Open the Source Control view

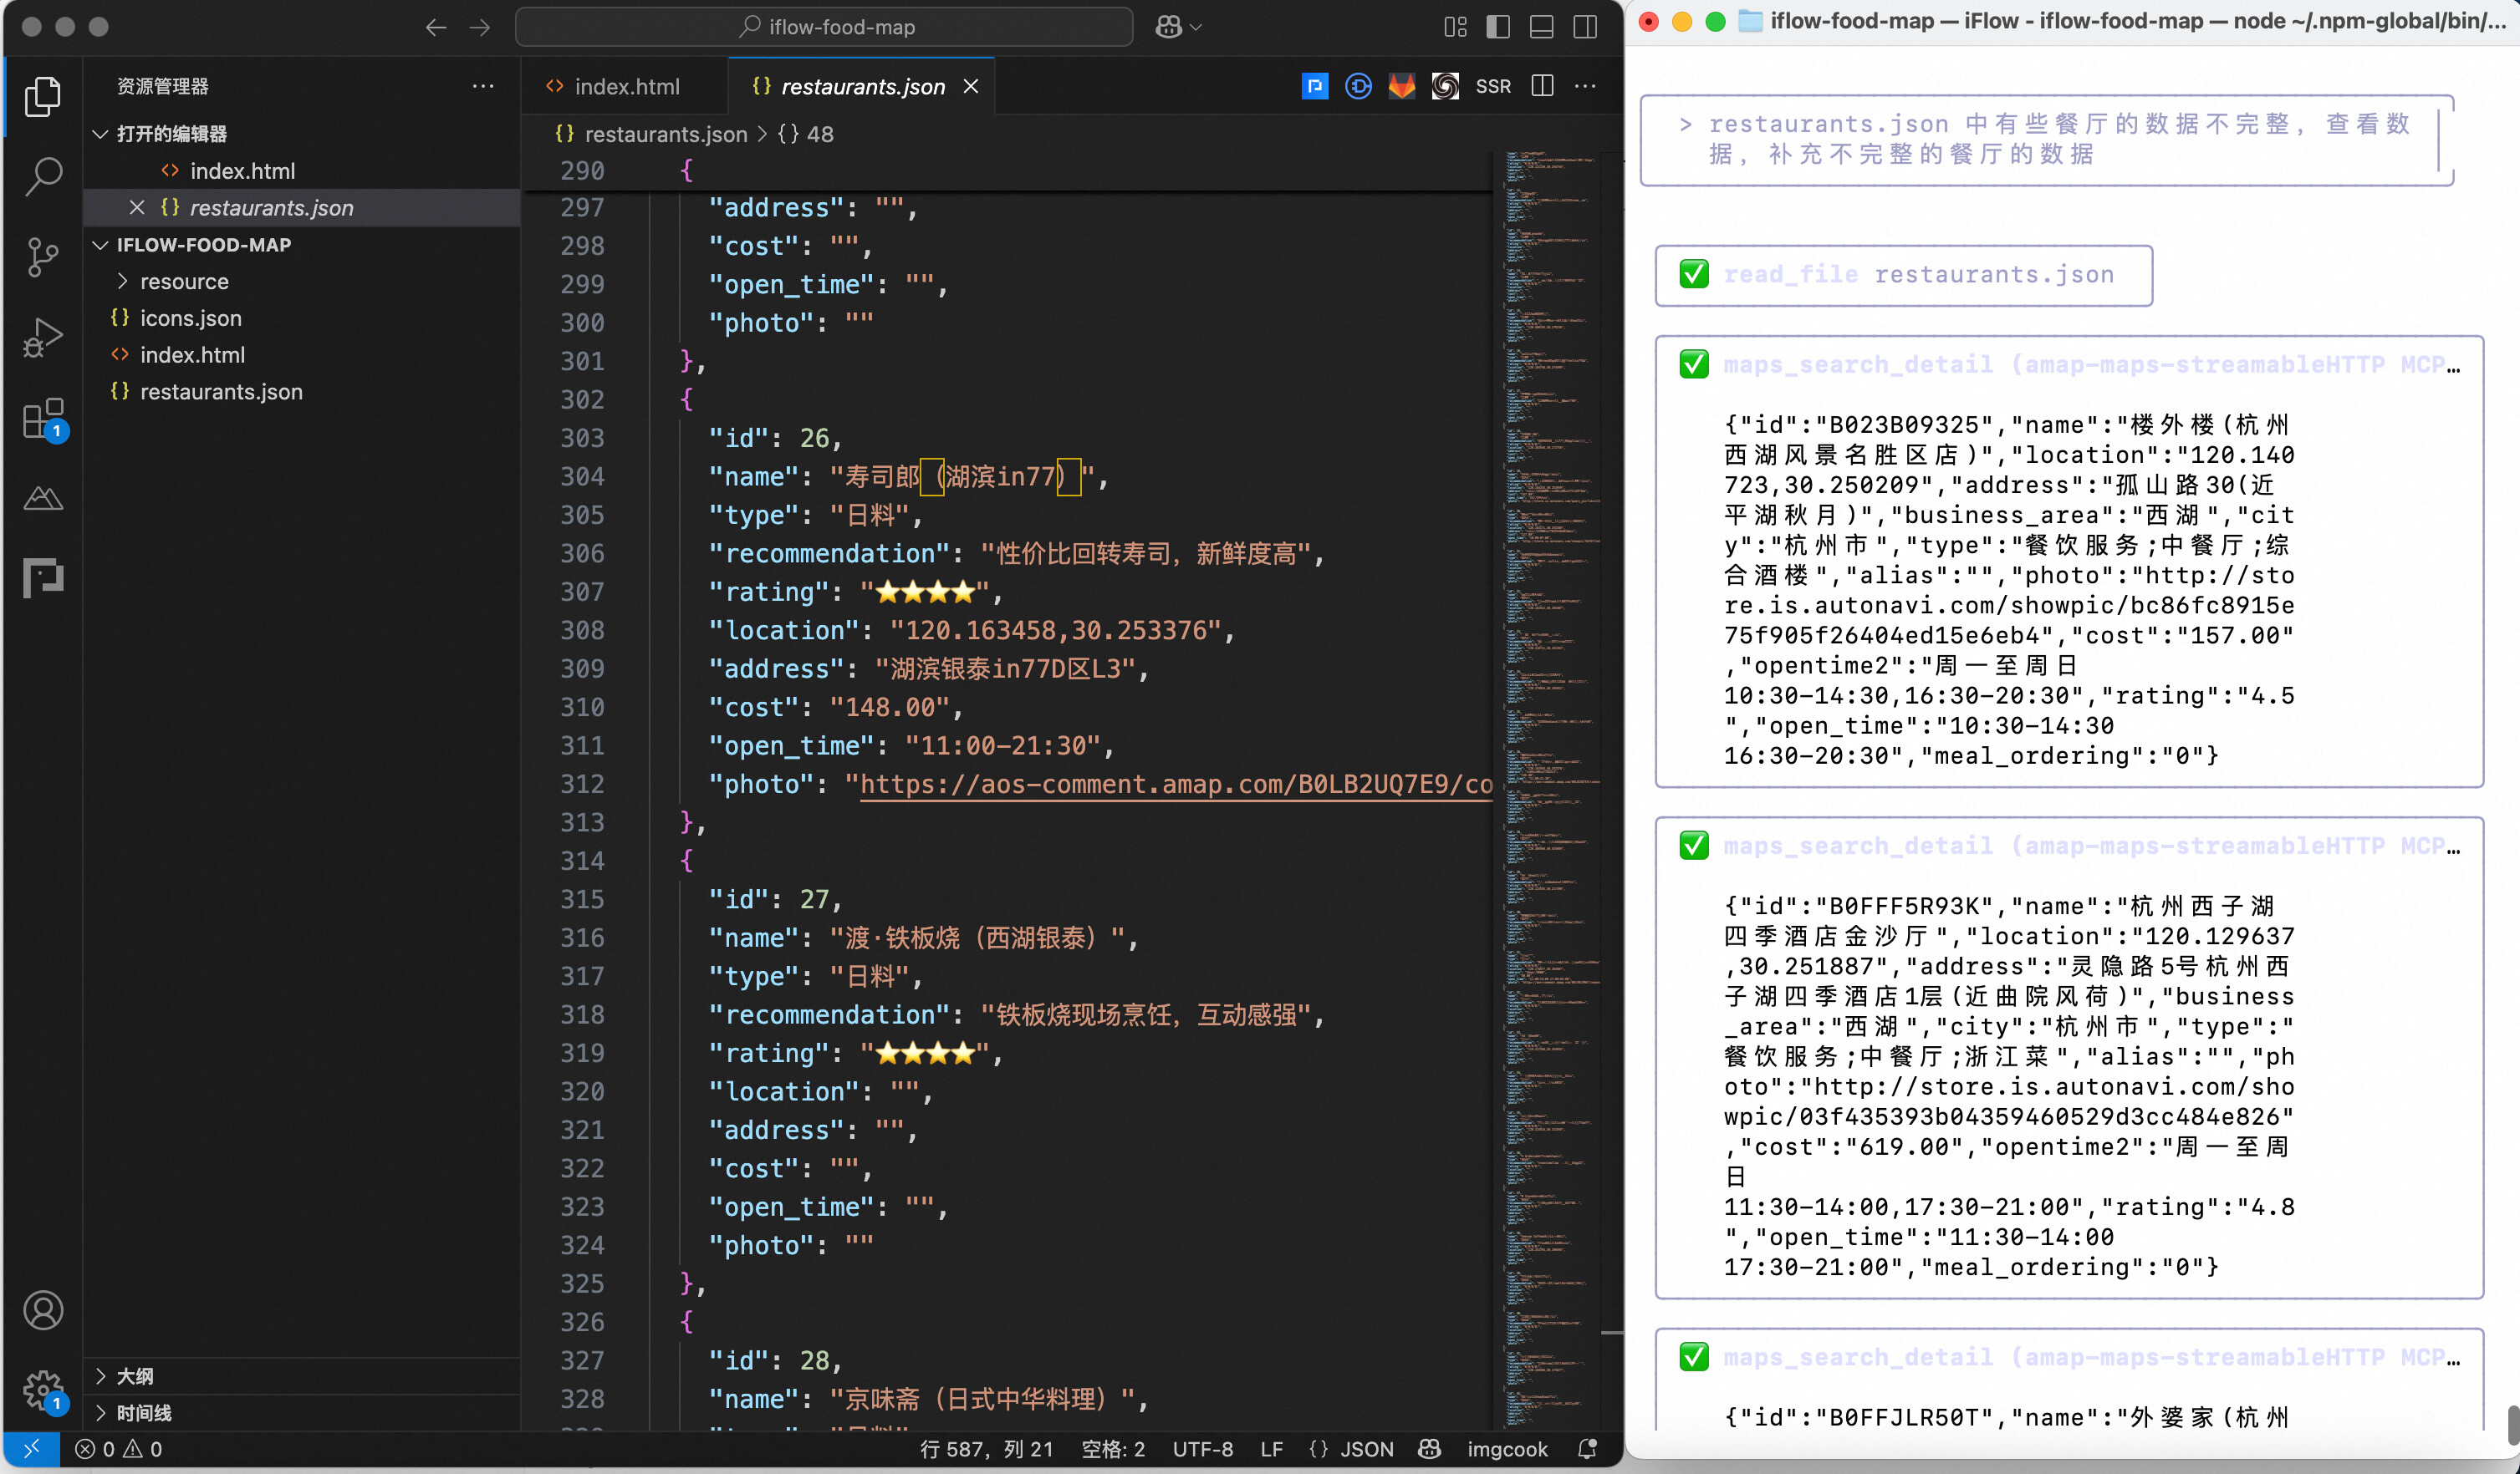pos(43,257)
